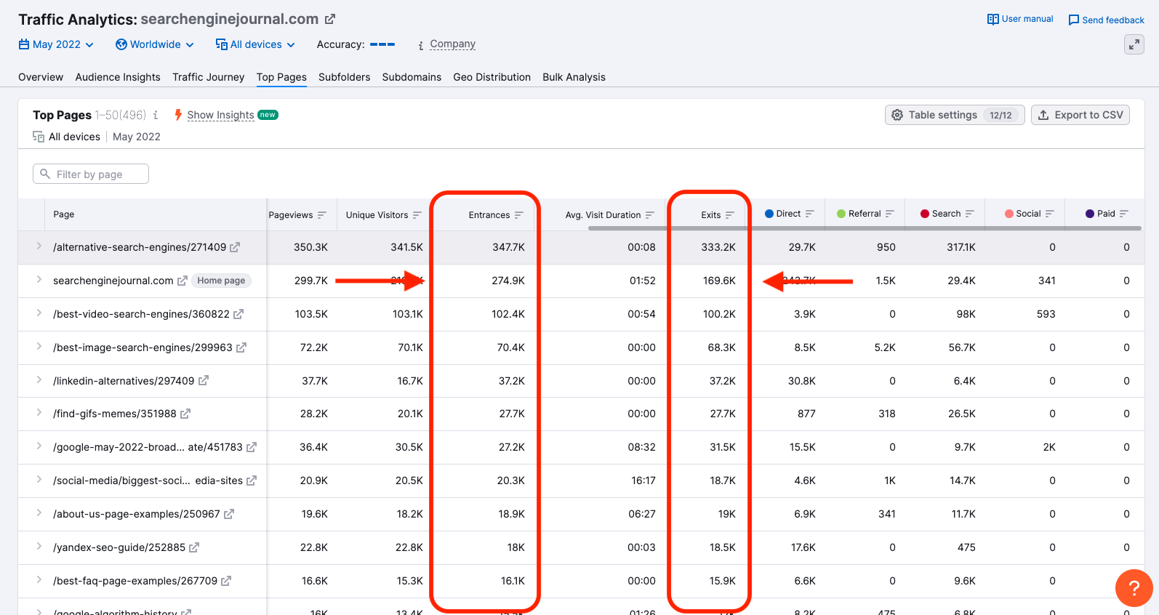The height and width of the screenshot is (615, 1159).
Task: Sort by Search traffic sort icon
Action: click(x=970, y=214)
